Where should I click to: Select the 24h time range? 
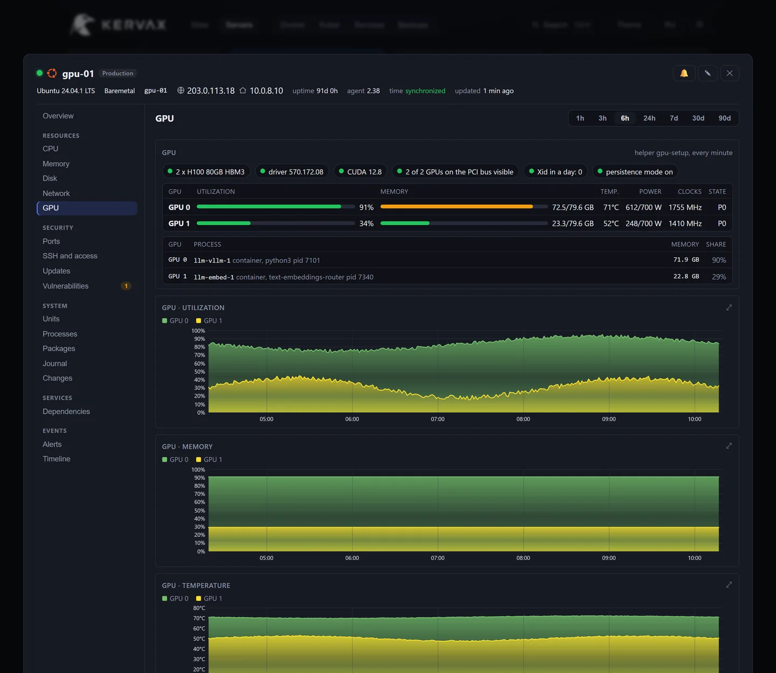[x=649, y=118]
